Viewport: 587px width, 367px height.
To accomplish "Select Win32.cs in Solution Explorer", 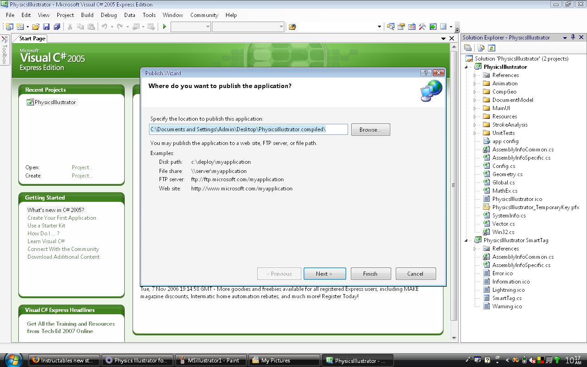I will (x=503, y=232).
